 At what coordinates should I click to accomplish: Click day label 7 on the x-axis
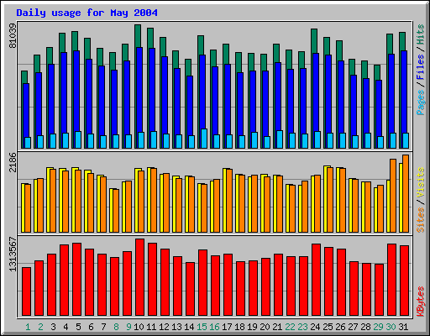click(x=103, y=327)
